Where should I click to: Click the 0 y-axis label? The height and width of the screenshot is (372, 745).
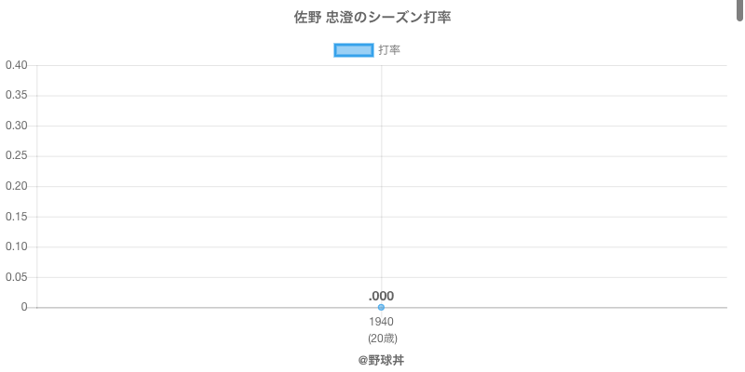(x=25, y=307)
